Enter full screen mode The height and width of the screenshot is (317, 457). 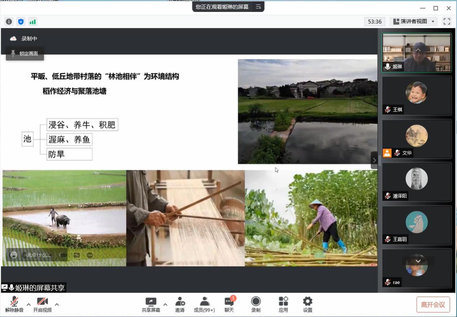pyautogui.click(x=447, y=21)
